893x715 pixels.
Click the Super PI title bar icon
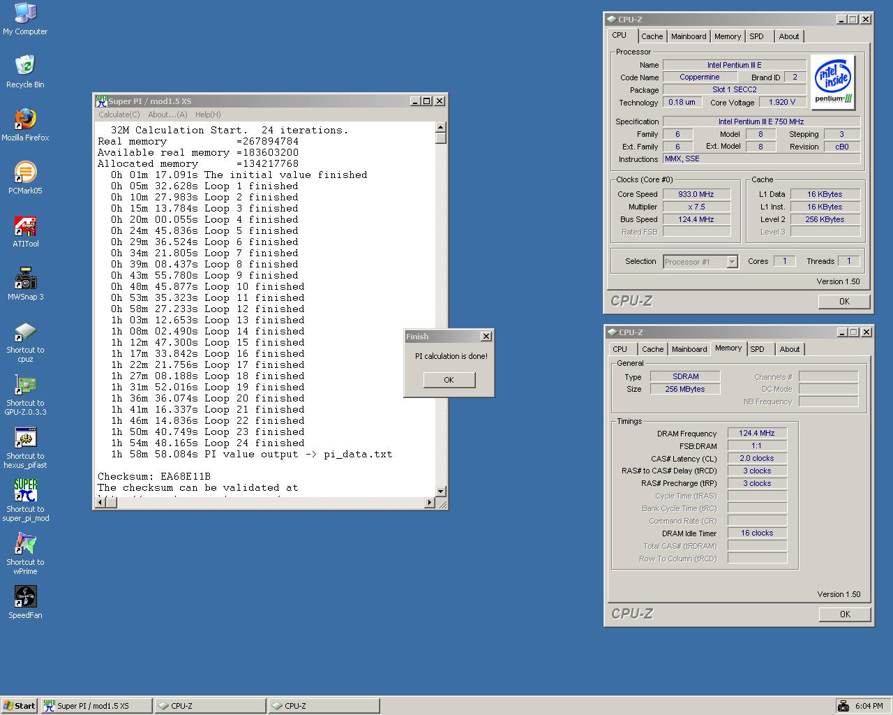pyautogui.click(x=101, y=101)
